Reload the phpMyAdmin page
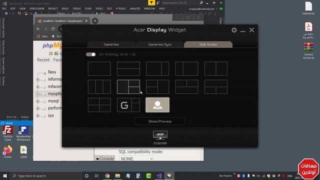The image size is (320, 180). tap(53, 29)
